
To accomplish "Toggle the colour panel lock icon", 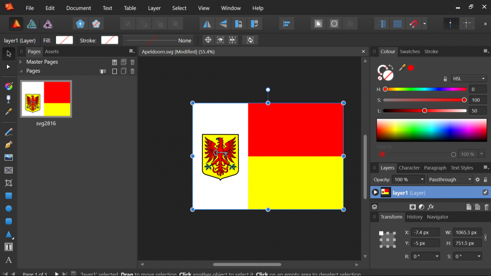I will (445, 79).
